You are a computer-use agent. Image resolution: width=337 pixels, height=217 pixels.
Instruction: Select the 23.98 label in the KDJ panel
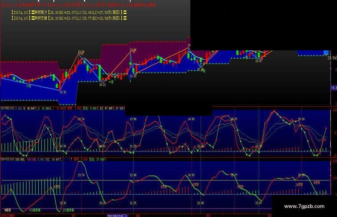(133, 119)
